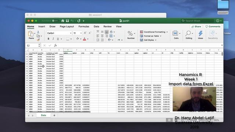Switch to Normal view in status bar

[x=169, y=120]
